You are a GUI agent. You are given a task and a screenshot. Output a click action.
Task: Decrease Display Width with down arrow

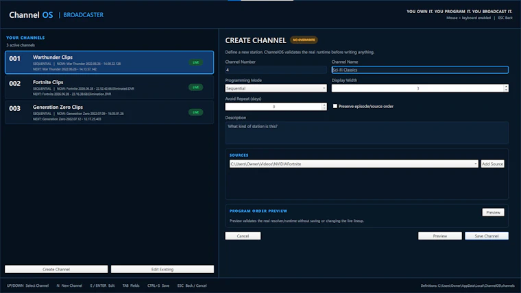click(506, 90)
